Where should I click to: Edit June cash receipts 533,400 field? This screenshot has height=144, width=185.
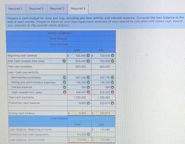click(79, 61)
